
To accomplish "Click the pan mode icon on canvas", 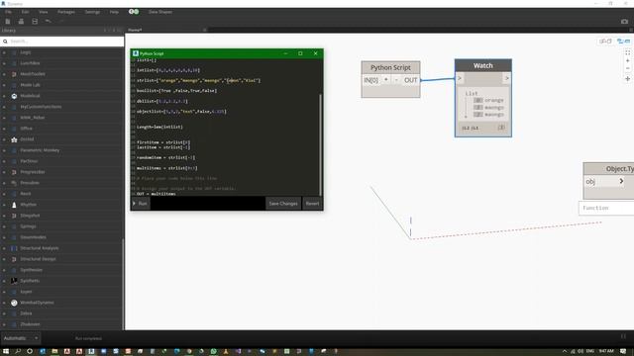I will pos(627,79).
